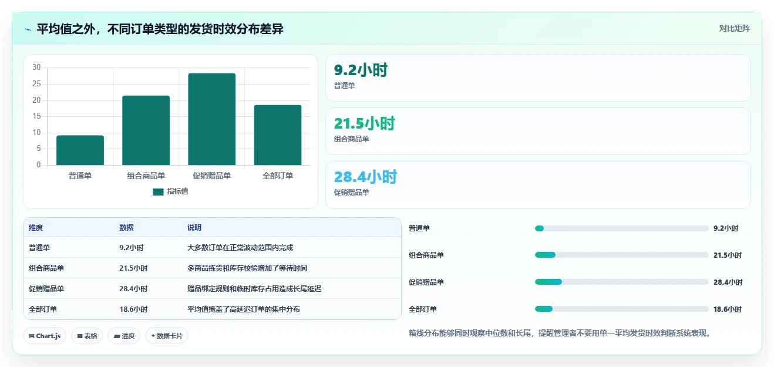Click the 促销赠品单 progress bar

[x=621, y=282]
